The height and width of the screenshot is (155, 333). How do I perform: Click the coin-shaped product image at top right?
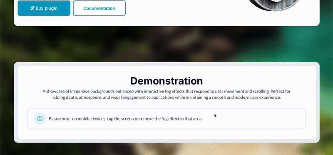pos(274,5)
